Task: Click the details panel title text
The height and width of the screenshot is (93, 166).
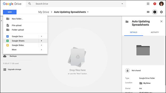Action: coord(141,23)
